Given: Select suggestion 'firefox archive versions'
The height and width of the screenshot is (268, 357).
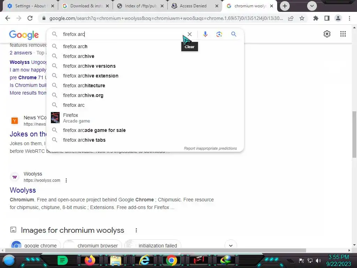Looking at the screenshot, I should 145,66.
